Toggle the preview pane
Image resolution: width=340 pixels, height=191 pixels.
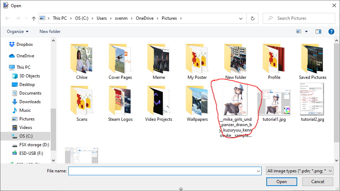[318, 32]
